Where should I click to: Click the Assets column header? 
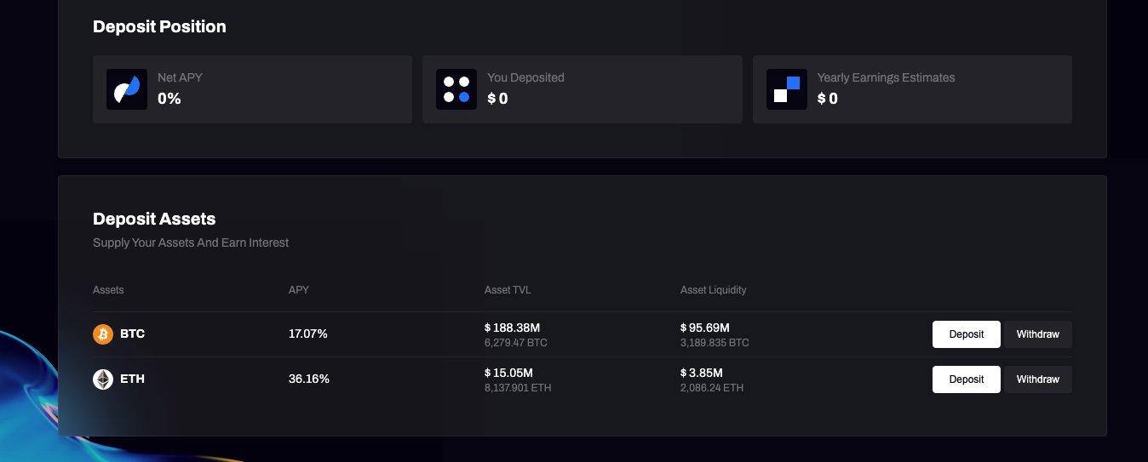[108, 290]
